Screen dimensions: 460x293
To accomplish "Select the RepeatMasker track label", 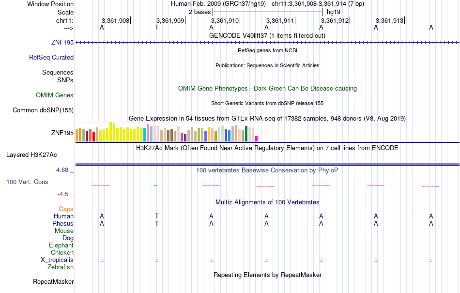I will coord(53,281).
